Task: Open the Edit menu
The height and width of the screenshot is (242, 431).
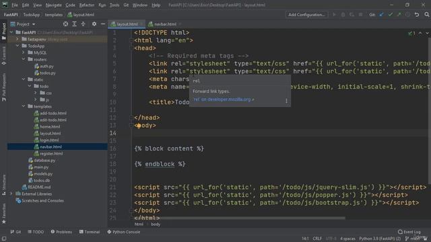Action: 26,5
